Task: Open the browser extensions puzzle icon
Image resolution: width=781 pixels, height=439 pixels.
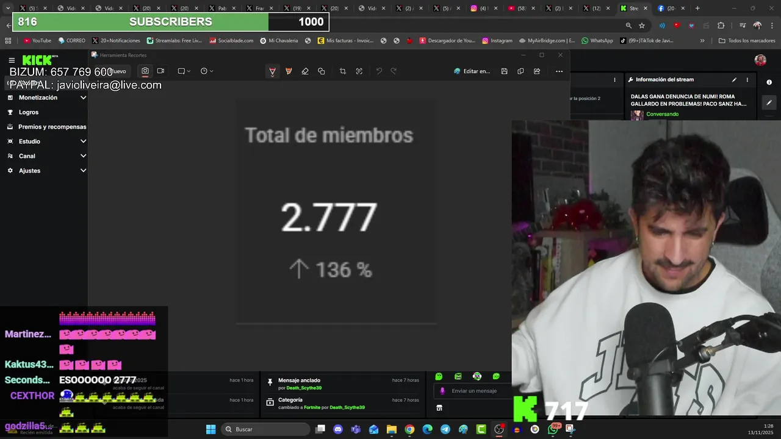Action: tap(721, 26)
